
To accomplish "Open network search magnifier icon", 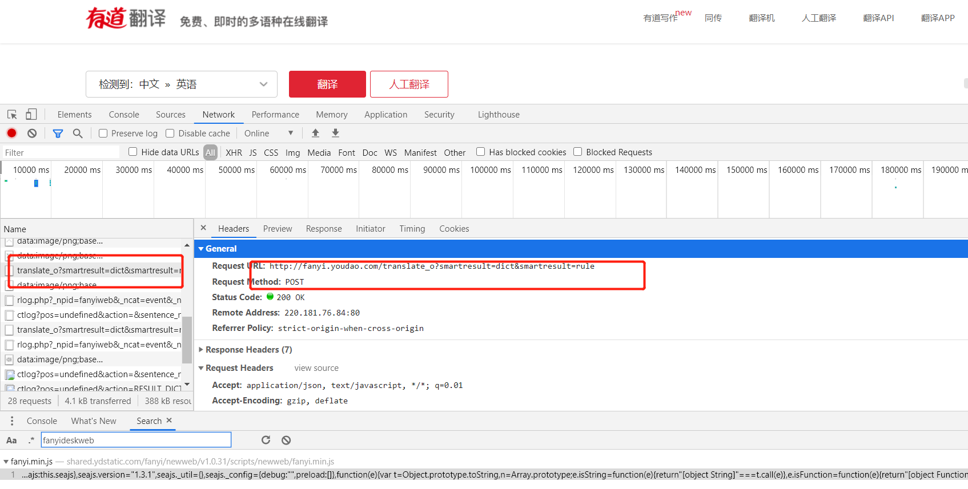I will pyautogui.click(x=78, y=133).
